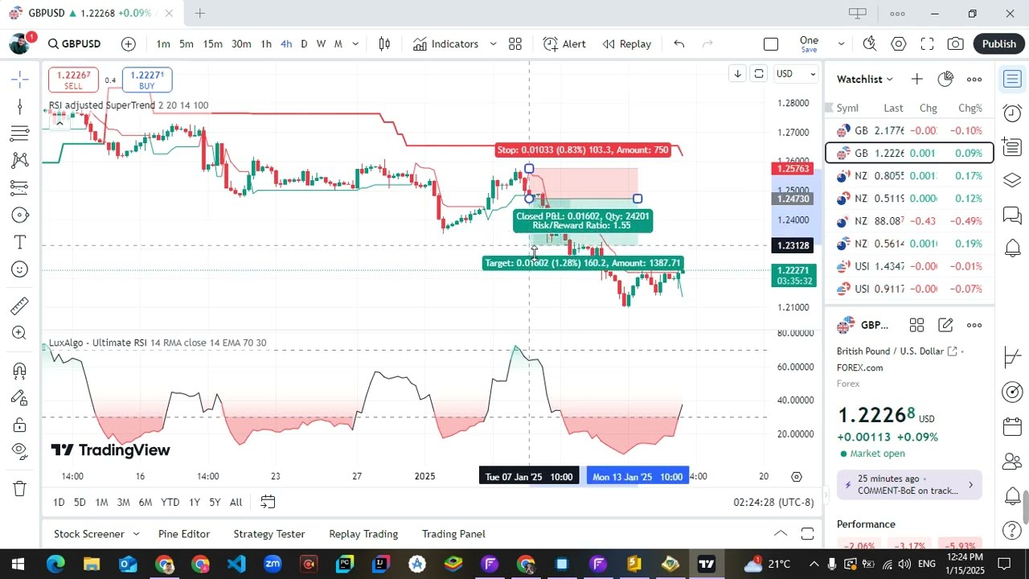Select the text annotation tool
This screenshot has height=579, width=1029.
pos(20,242)
